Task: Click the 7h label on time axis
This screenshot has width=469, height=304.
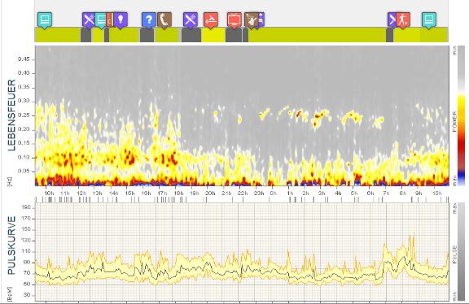Action: [x=386, y=193]
